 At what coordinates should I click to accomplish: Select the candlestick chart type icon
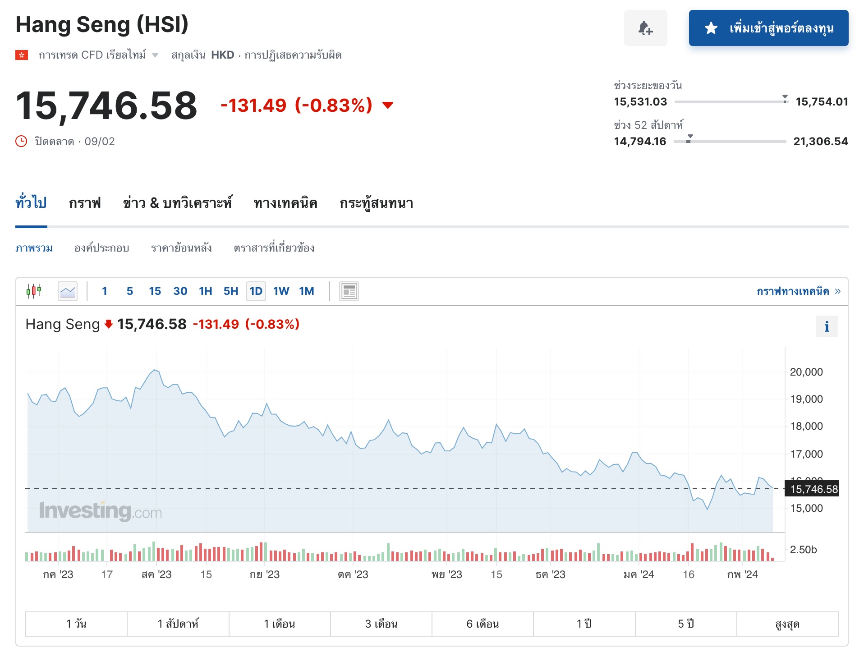(34, 291)
